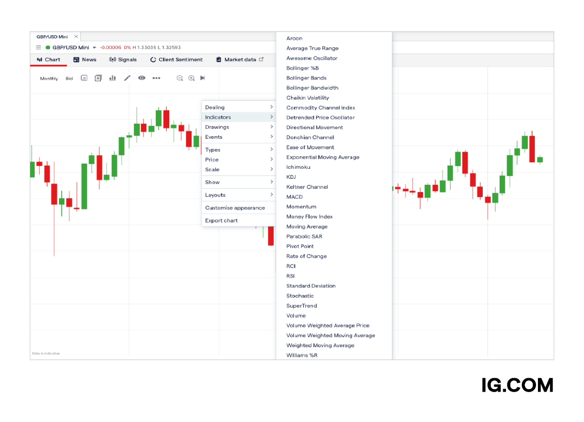
Task: Expand the Show submenu
Action: pos(239,182)
